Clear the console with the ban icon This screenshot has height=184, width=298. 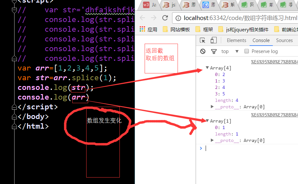pyautogui.click(x=203, y=51)
